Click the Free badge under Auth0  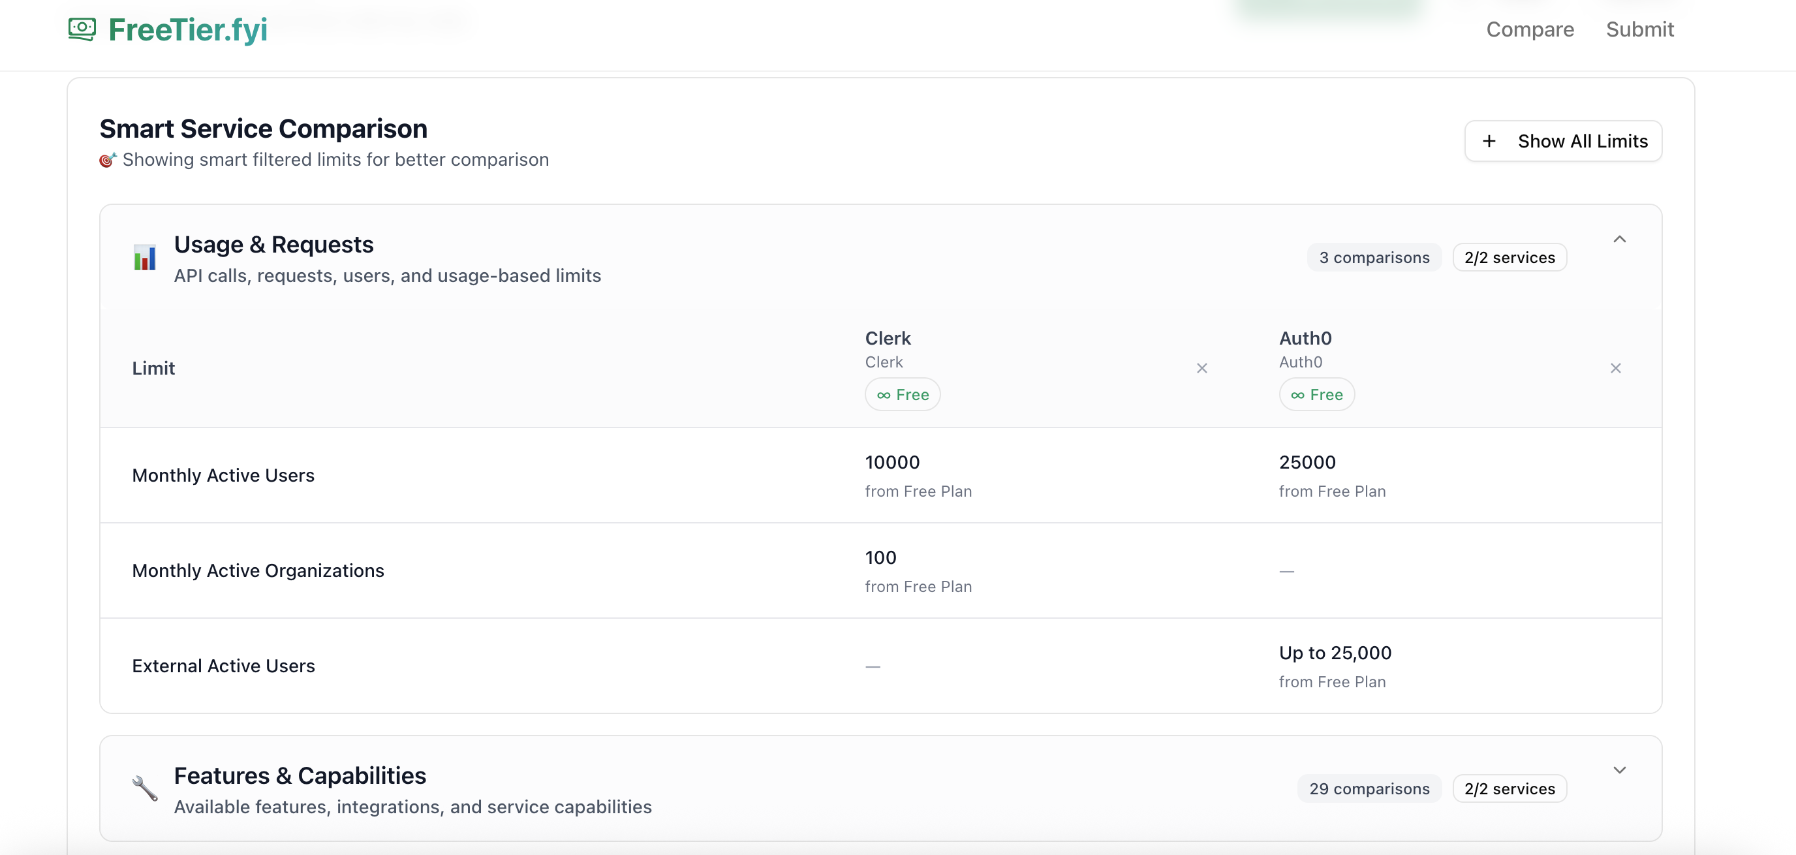click(1316, 395)
